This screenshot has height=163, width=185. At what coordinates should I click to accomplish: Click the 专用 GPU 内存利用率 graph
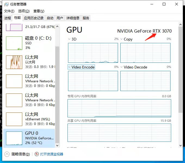pos(119,108)
